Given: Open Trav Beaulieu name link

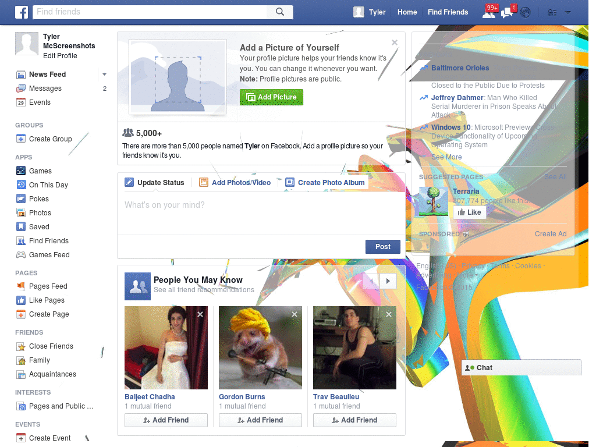Looking at the screenshot, I should tap(336, 397).
